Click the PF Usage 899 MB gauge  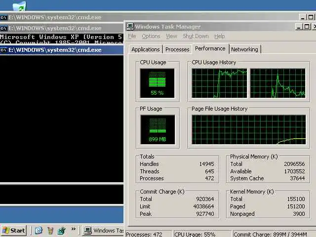tap(158, 129)
